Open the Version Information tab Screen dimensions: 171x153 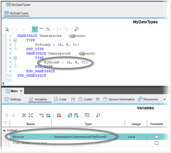(x=119, y=99)
